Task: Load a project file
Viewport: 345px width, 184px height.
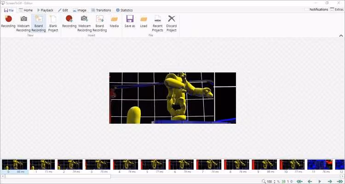Action: tap(144, 22)
